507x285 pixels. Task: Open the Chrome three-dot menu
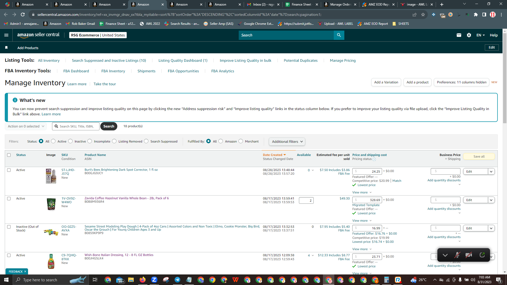(501, 15)
